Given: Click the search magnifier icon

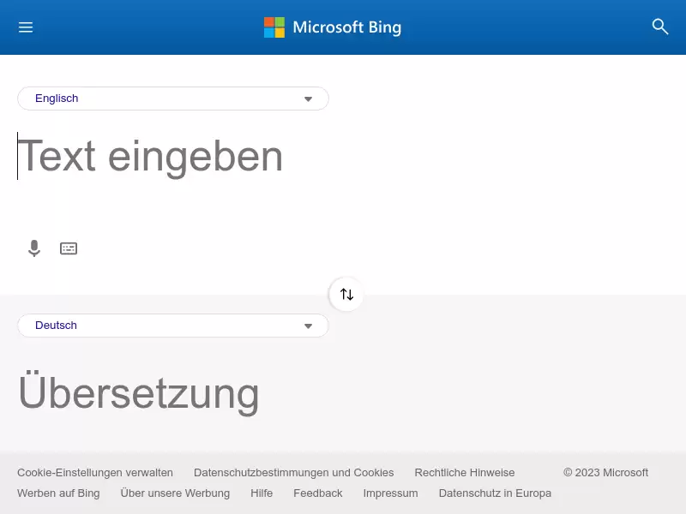Looking at the screenshot, I should (659, 27).
